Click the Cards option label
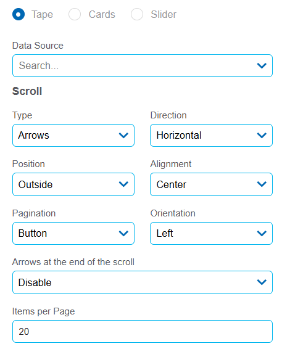The height and width of the screenshot is (357, 282). pyautogui.click(x=102, y=15)
